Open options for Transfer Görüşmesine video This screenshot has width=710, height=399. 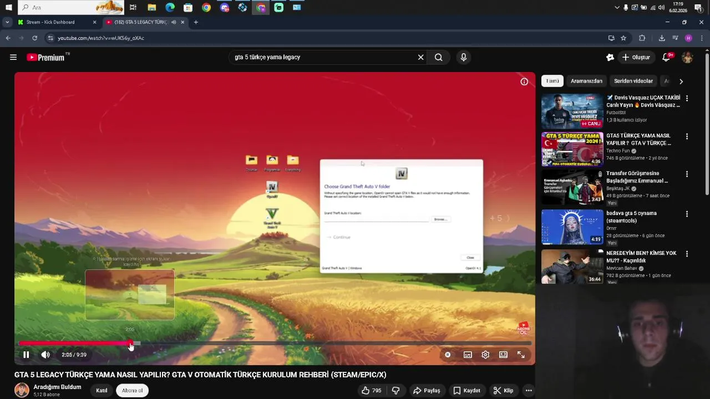(x=687, y=174)
